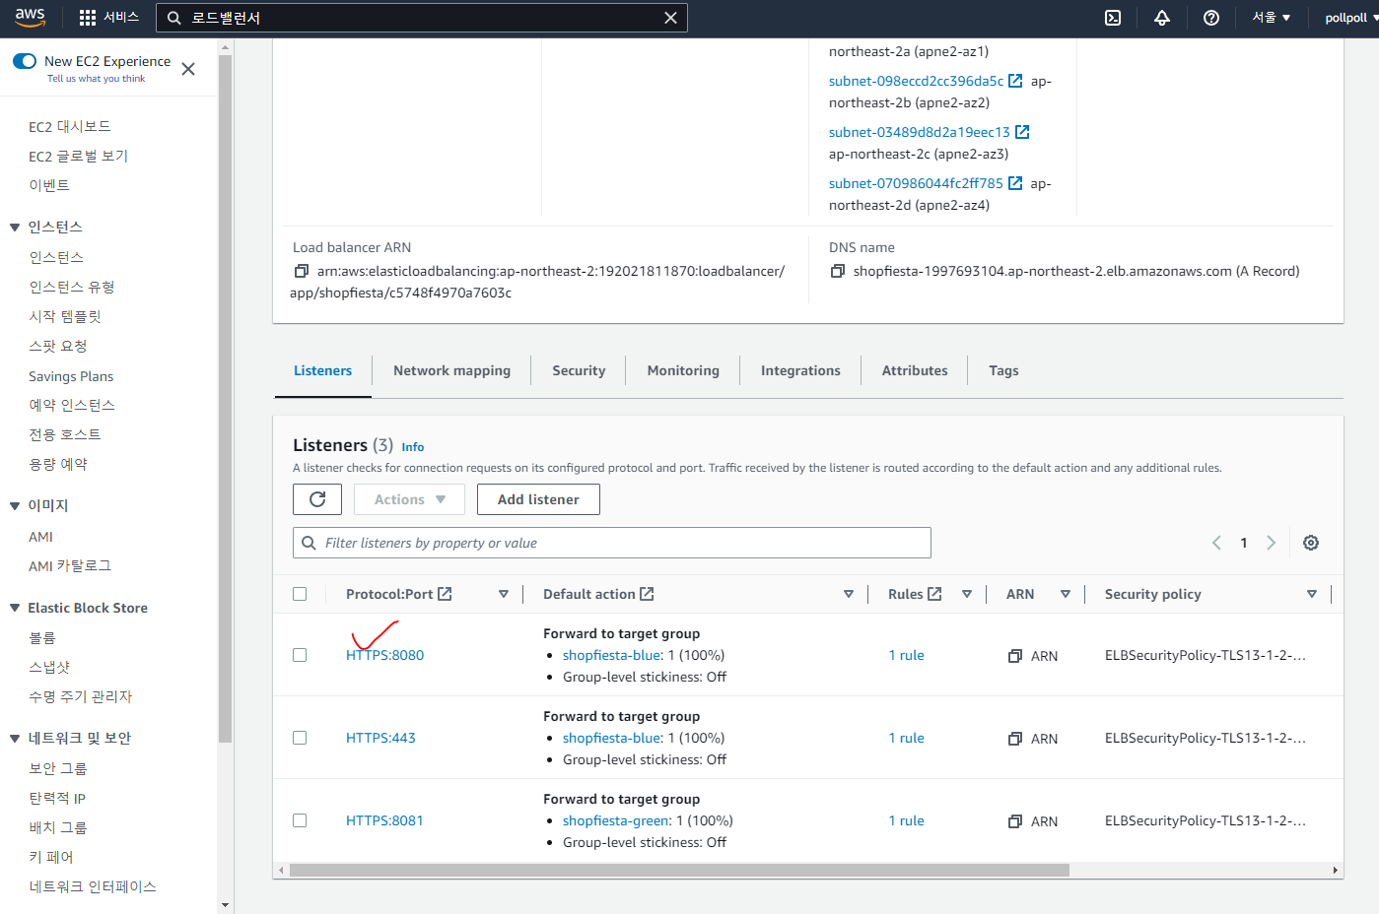
Task: Click Tell us what you think link
Action: point(96,79)
